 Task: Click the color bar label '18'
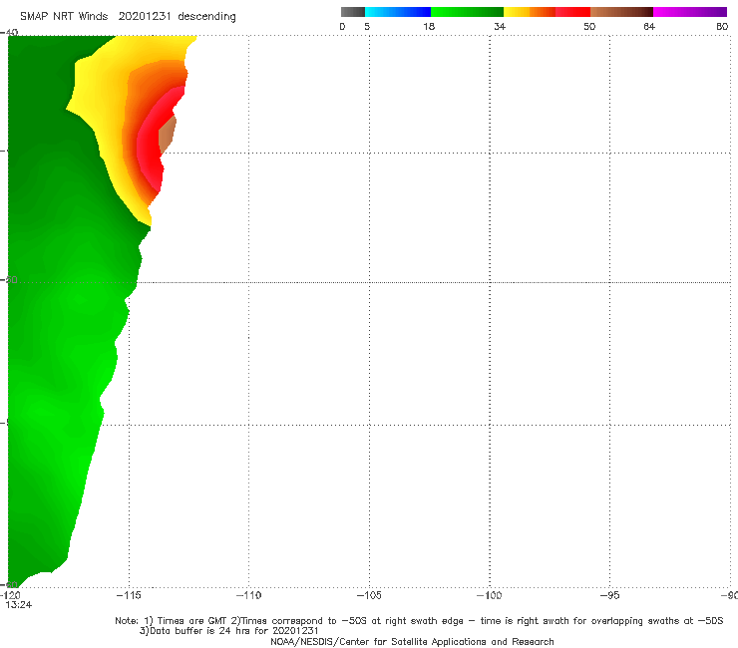point(429,27)
